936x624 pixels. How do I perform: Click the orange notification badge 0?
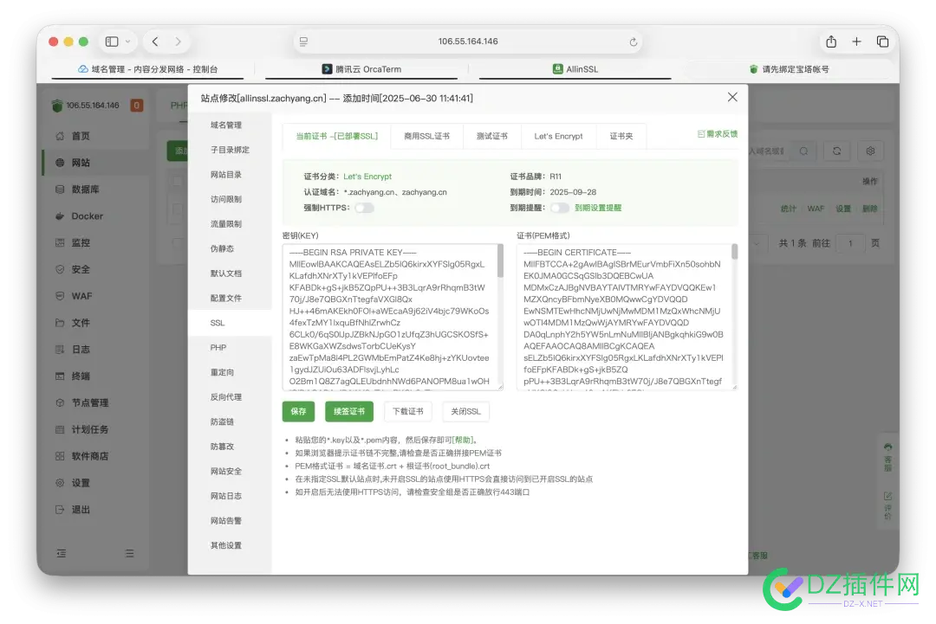137,106
